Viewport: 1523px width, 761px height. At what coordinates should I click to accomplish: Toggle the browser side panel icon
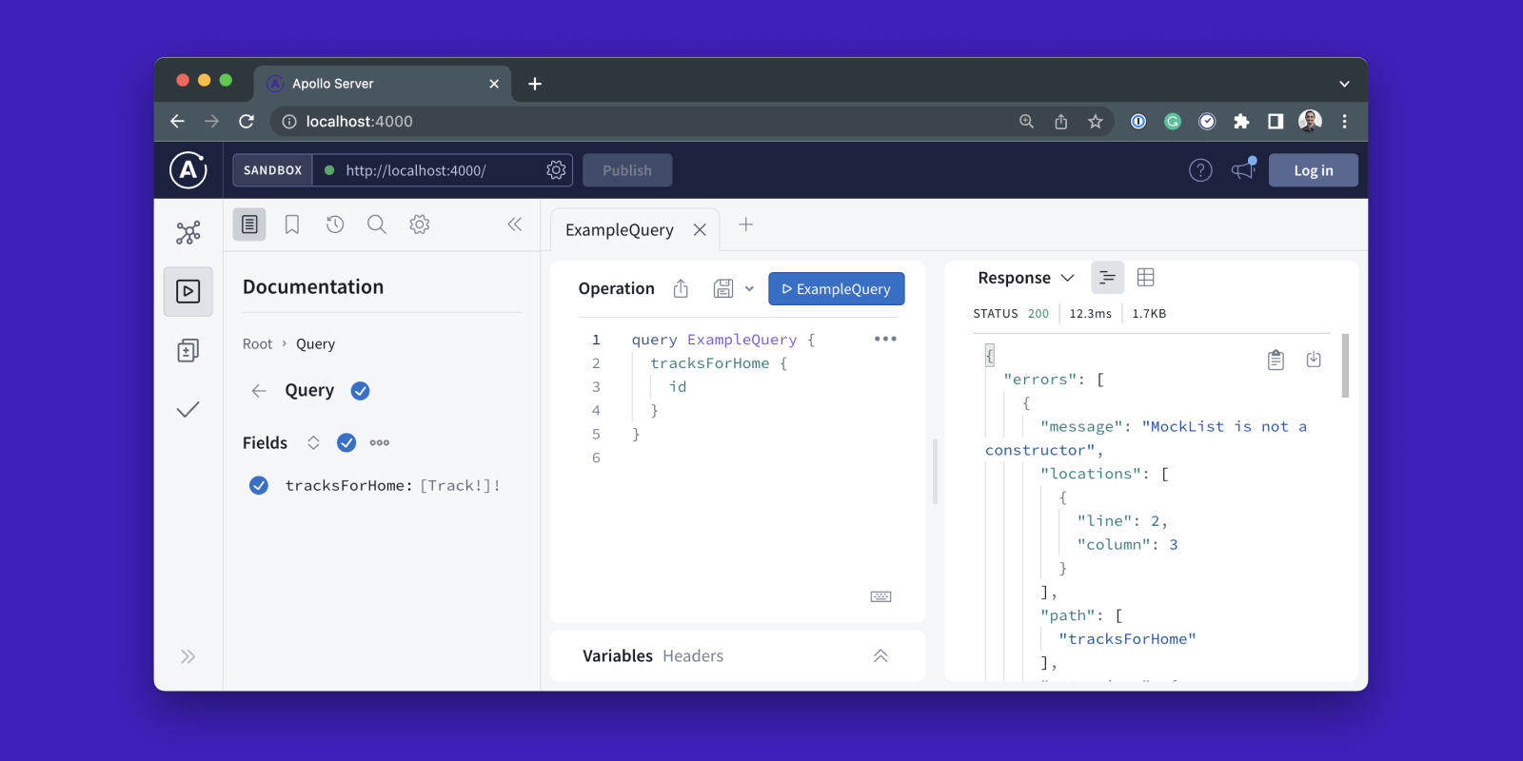[1276, 121]
